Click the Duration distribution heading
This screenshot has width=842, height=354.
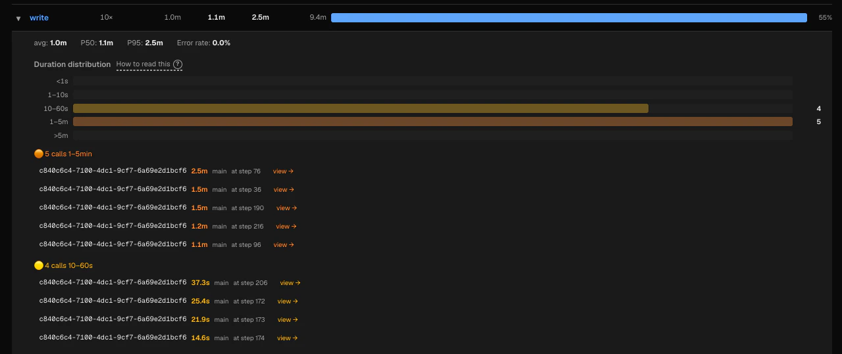click(x=72, y=64)
